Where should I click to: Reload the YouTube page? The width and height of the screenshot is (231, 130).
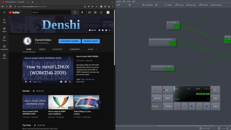tap(10, 6)
